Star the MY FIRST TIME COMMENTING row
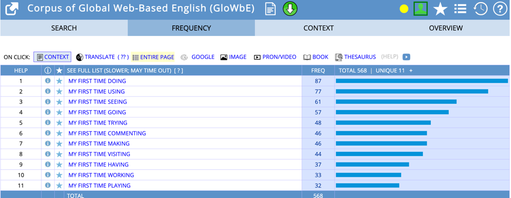Image resolution: width=511 pixels, height=198 pixels. (59, 133)
